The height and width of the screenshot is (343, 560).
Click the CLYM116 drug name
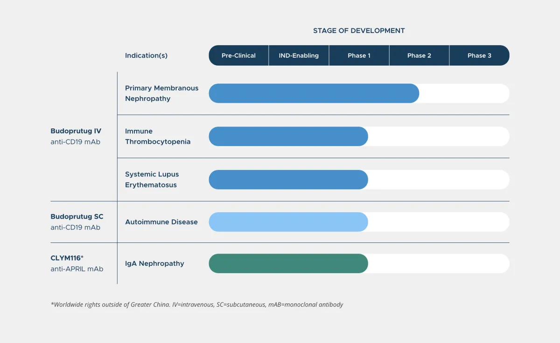point(67,258)
